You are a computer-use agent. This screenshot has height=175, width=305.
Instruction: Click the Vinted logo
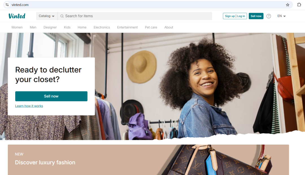(17, 16)
